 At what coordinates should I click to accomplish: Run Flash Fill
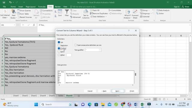point(95,10)
